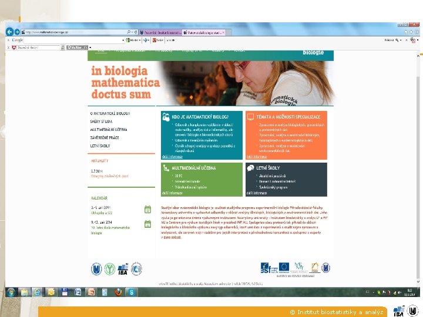423x317 pixels.
Task: Close the McAfee toolbar with its X
Action: 8,48
